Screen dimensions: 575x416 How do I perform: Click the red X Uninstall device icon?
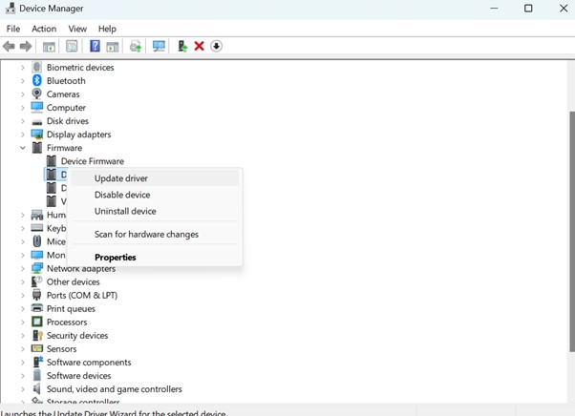click(x=199, y=46)
